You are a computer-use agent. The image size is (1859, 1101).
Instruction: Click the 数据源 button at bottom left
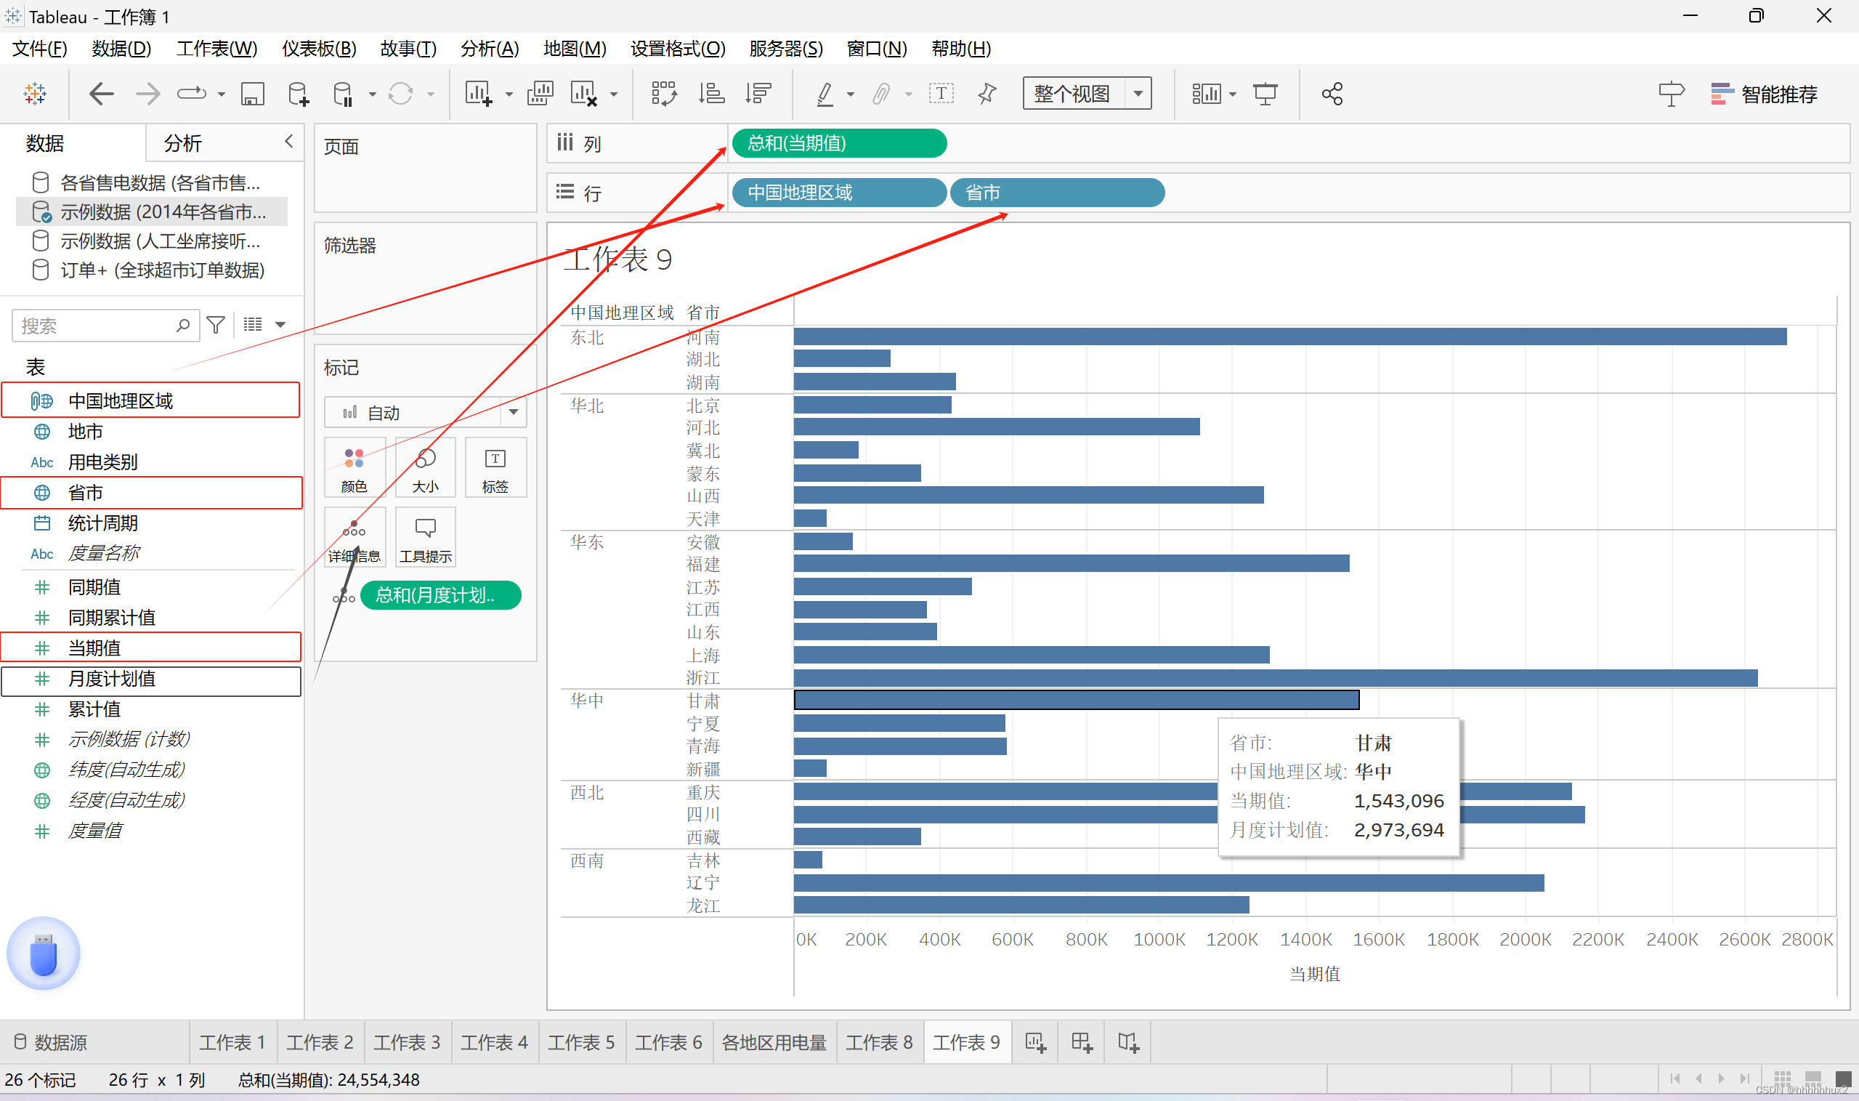[52, 1042]
